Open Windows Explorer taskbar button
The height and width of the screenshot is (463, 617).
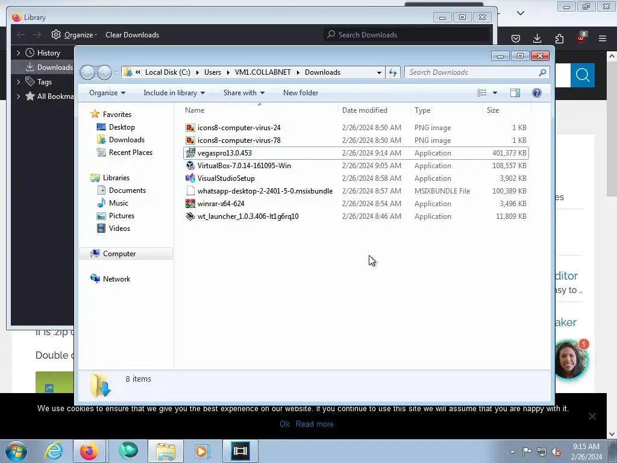coord(166,451)
